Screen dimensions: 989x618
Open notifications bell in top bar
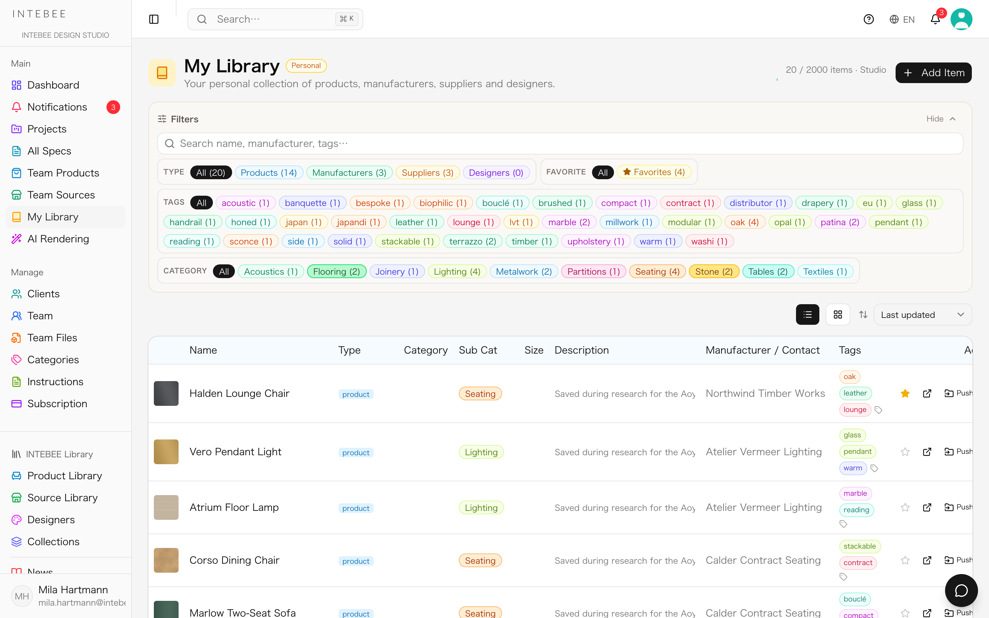tap(935, 19)
